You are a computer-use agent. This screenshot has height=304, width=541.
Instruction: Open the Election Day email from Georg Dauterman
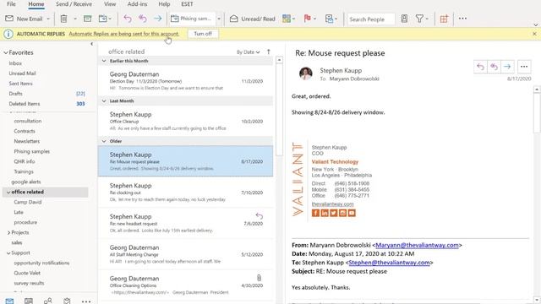pos(186,81)
